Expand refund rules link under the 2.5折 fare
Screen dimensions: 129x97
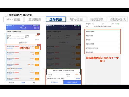pyautogui.click(x=10, y=60)
